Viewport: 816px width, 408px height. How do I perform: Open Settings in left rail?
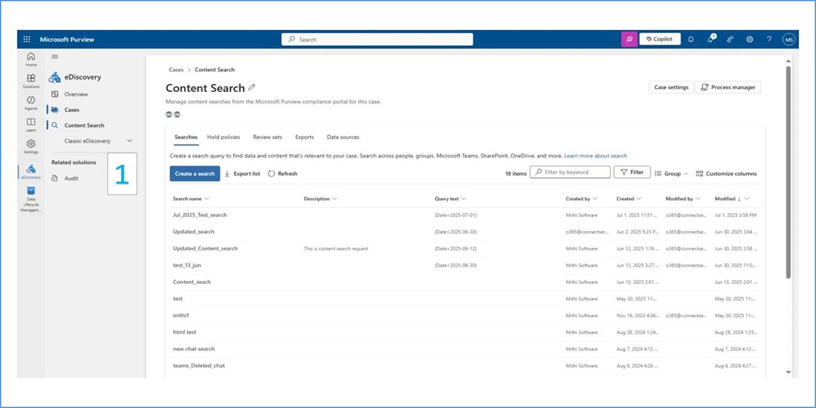pyautogui.click(x=31, y=147)
